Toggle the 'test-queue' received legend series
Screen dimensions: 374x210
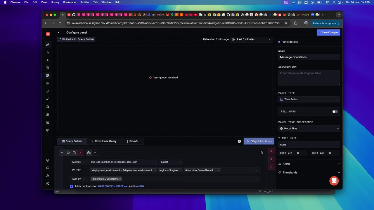[163, 78]
